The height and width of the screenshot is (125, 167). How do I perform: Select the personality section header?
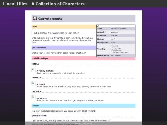coord(64,48)
